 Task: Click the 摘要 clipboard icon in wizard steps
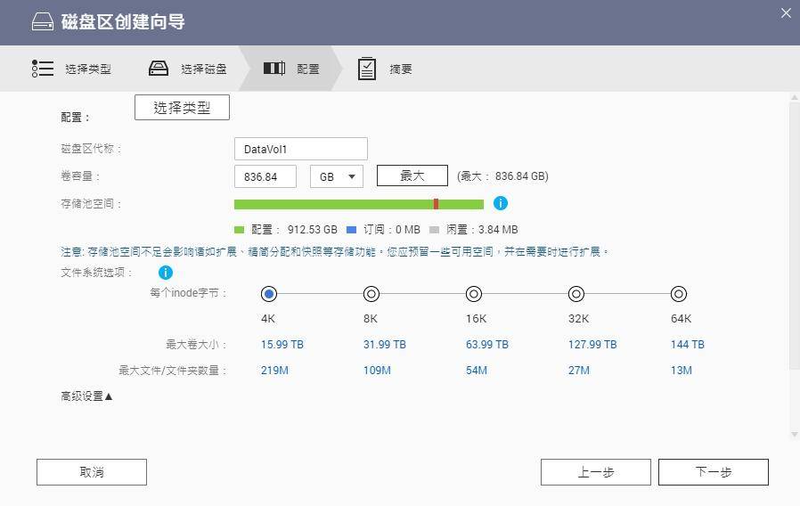pos(367,69)
